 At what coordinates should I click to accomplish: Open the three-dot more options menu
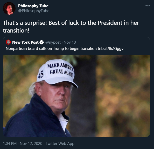148,6
